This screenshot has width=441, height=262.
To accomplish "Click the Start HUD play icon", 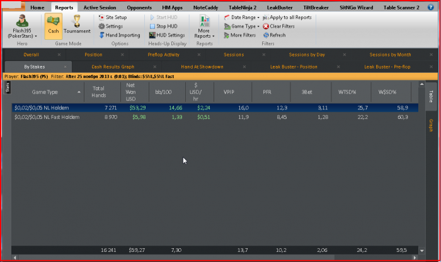I will coord(152,18).
